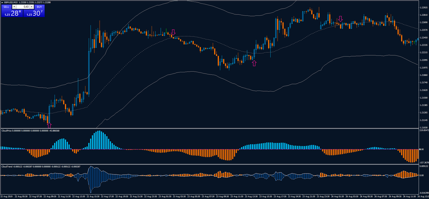Screen dimensions: 429x199
Task: Sell at the 1.23 28 8 bid price
Action: (x=12, y=13)
